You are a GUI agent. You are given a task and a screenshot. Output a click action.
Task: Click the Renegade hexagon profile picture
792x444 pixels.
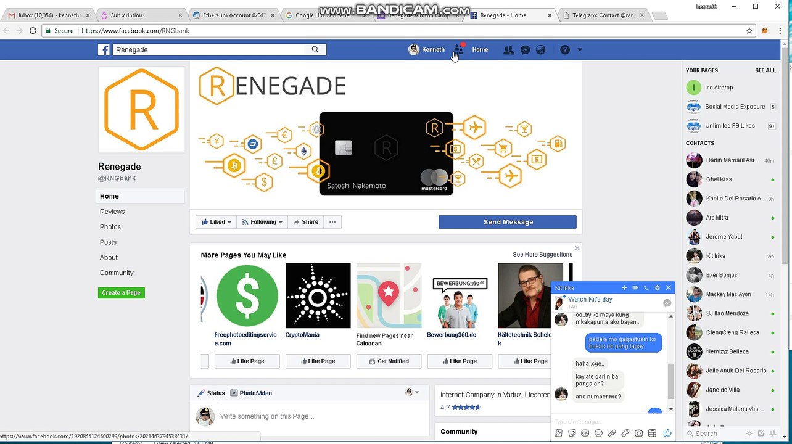click(x=141, y=109)
